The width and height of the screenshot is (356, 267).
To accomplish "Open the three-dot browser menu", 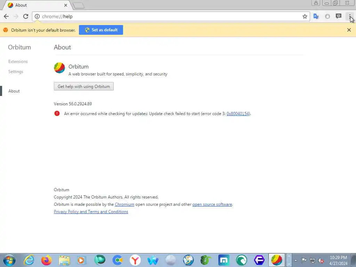I will point(350,16).
